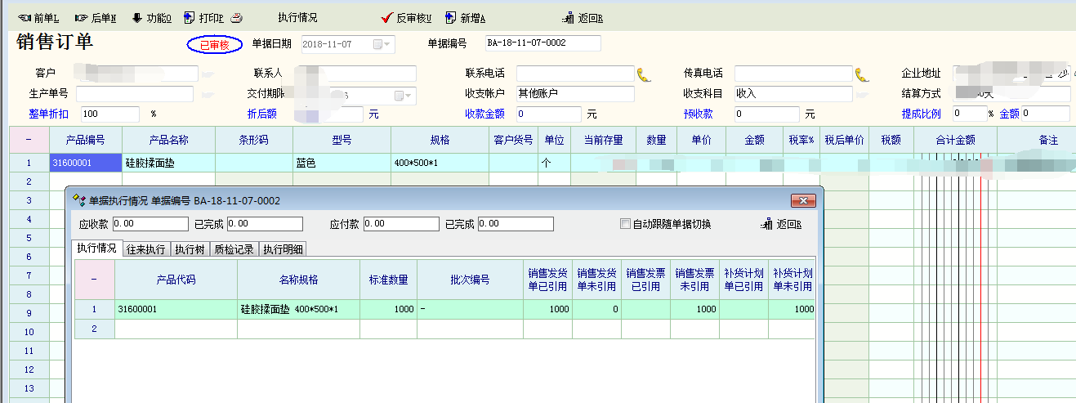The height and width of the screenshot is (403, 1076).
Task: Click the printer preview icon beside 打印
Action: click(x=236, y=17)
